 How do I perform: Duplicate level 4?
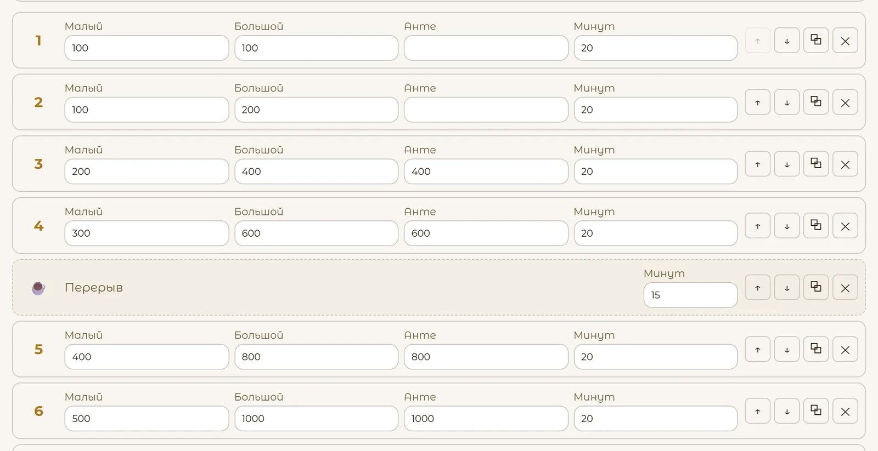pos(816,226)
